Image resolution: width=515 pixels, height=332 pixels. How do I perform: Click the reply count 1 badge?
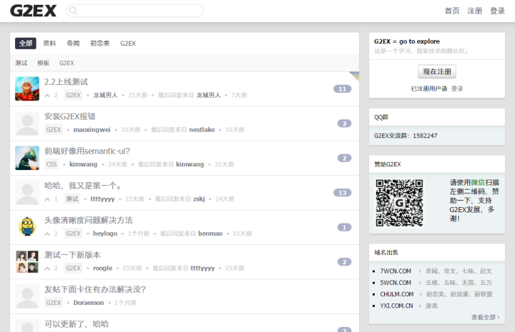pos(344,227)
